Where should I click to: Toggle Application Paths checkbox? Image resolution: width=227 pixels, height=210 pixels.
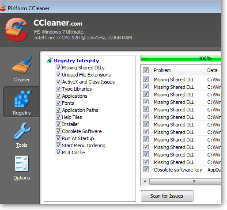58,110
